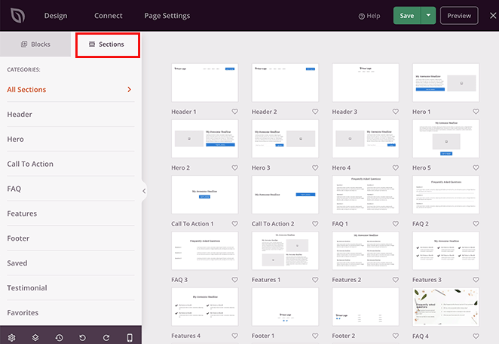Click the undo arrow icon

coord(82,337)
